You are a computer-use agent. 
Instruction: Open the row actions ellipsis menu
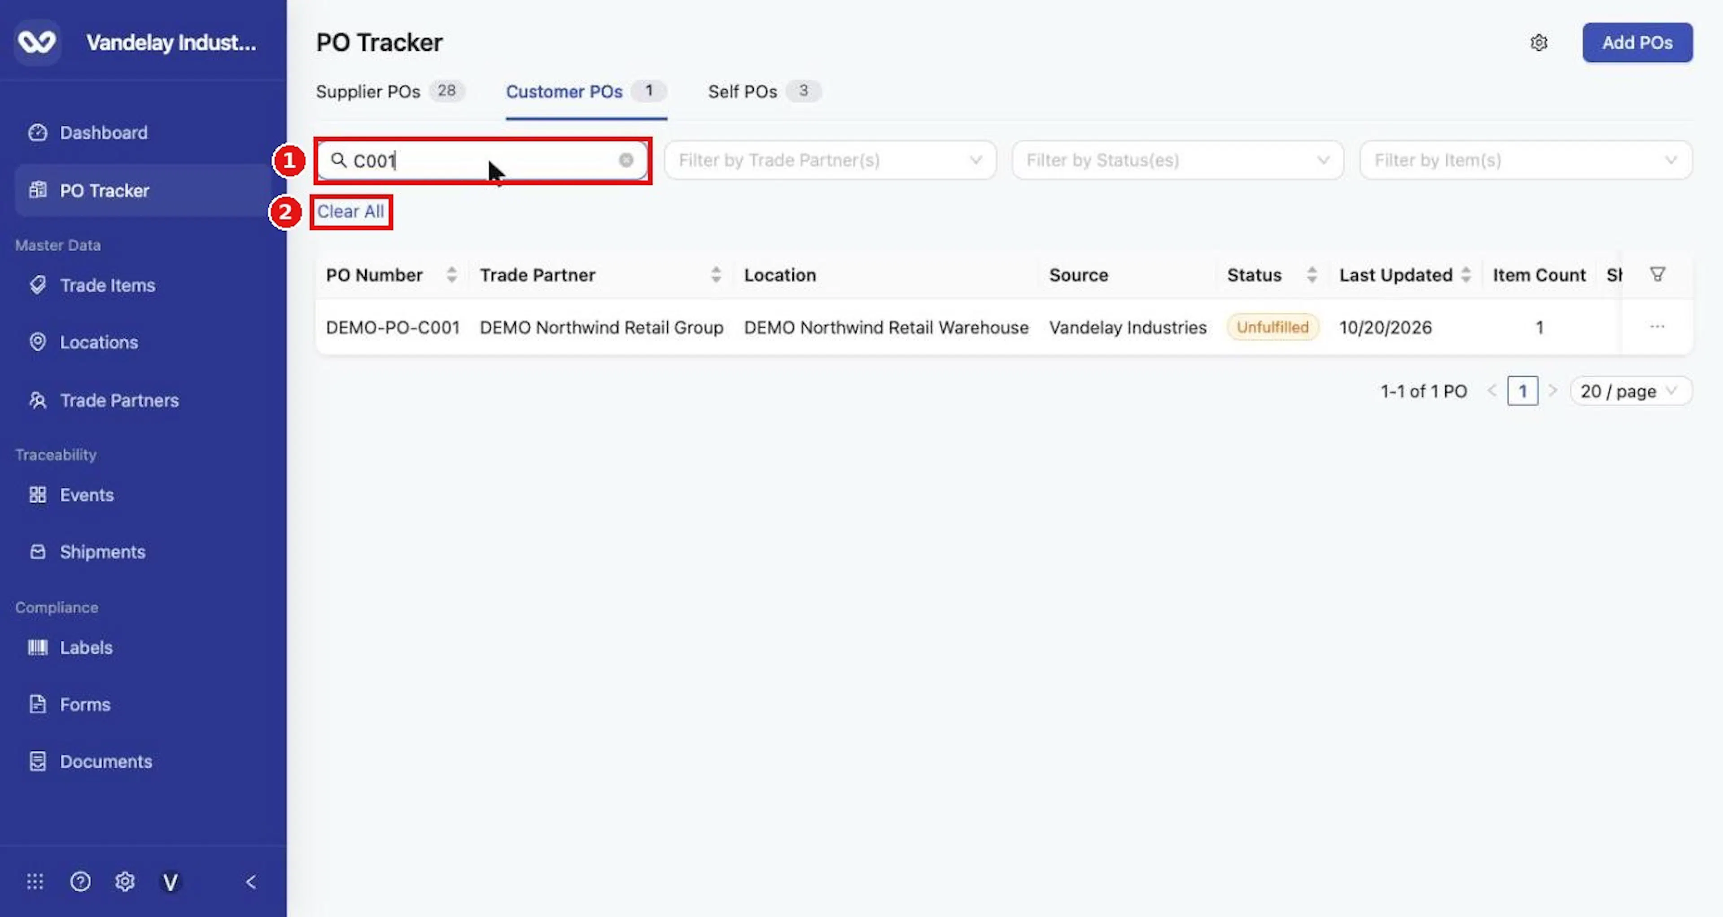pyautogui.click(x=1657, y=327)
